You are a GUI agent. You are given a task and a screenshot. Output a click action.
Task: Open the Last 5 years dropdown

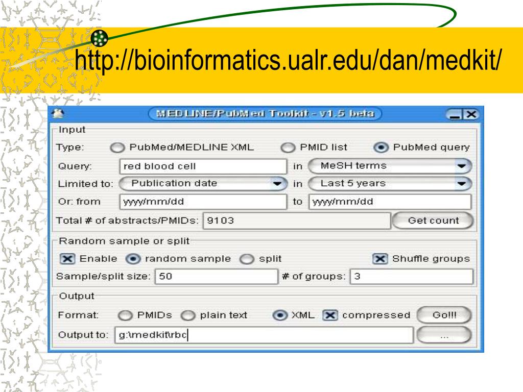pyautogui.click(x=390, y=184)
